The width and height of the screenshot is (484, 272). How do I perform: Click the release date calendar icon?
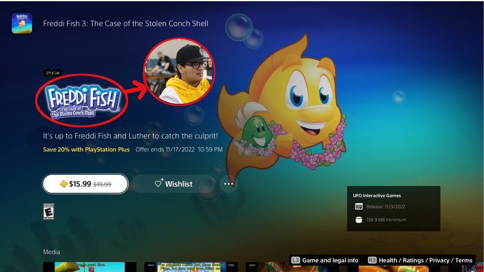[359, 207]
